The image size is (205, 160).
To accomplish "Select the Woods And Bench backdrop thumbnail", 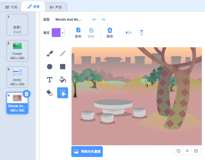I will point(17,103).
